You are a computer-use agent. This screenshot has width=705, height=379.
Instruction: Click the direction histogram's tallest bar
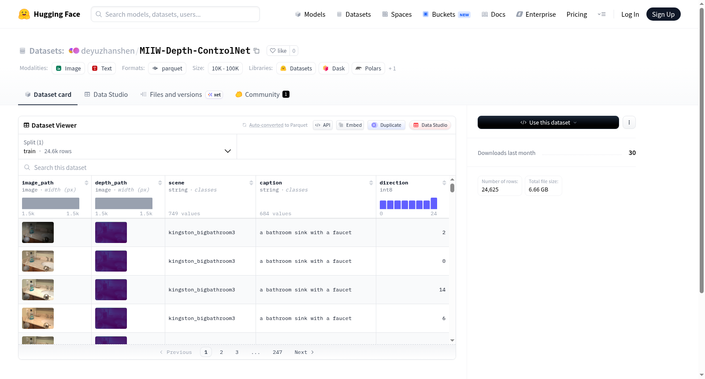click(434, 203)
